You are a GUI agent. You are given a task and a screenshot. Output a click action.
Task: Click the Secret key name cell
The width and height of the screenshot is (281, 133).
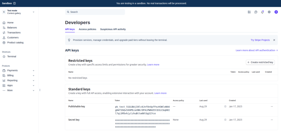click(x=74, y=120)
